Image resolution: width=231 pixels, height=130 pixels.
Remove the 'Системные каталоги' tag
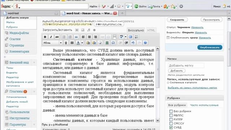point(168,83)
